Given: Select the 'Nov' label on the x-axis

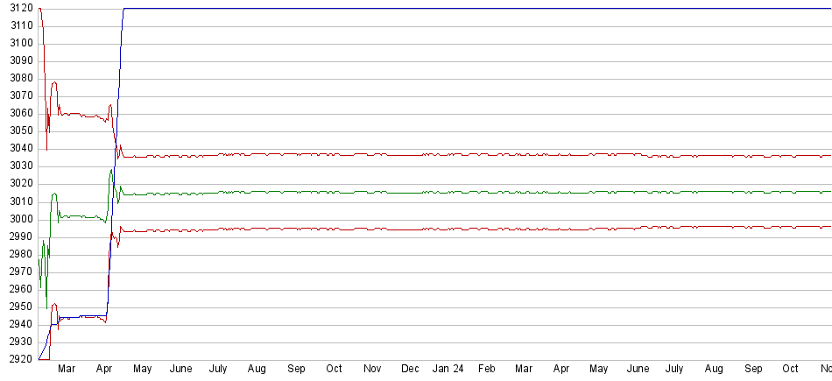Looking at the screenshot, I should pyautogui.click(x=372, y=370).
